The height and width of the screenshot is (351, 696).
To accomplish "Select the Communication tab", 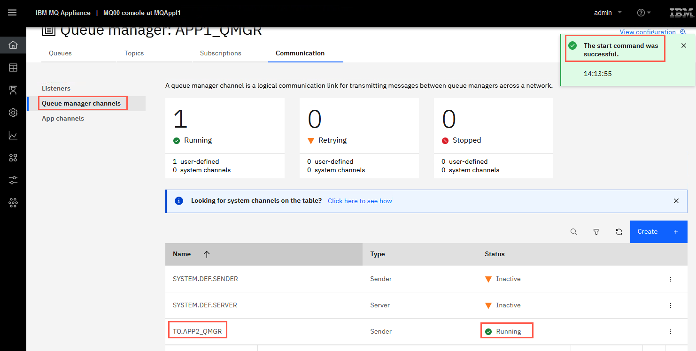I will coord(300,53).
